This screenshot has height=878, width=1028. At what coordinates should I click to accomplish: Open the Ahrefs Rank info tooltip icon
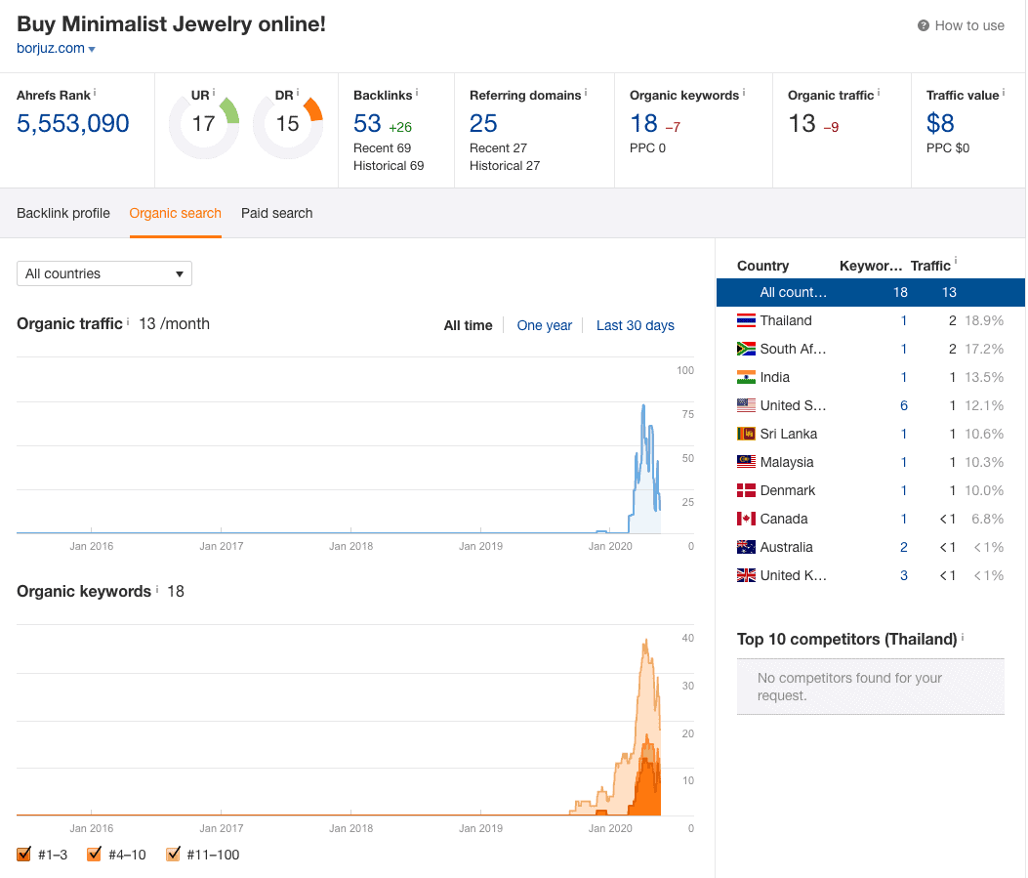pos(95,93)
